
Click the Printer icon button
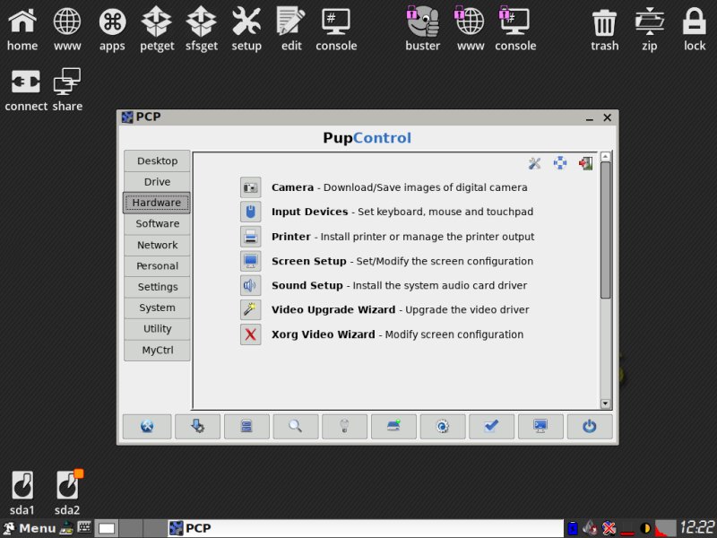(251, 237)
